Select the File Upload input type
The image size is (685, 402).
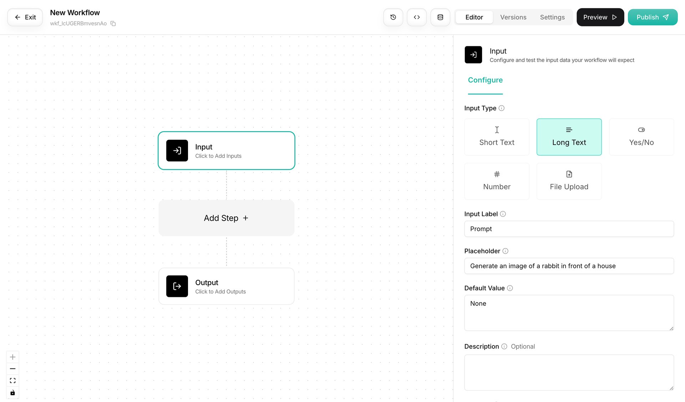tap(569, 181)
